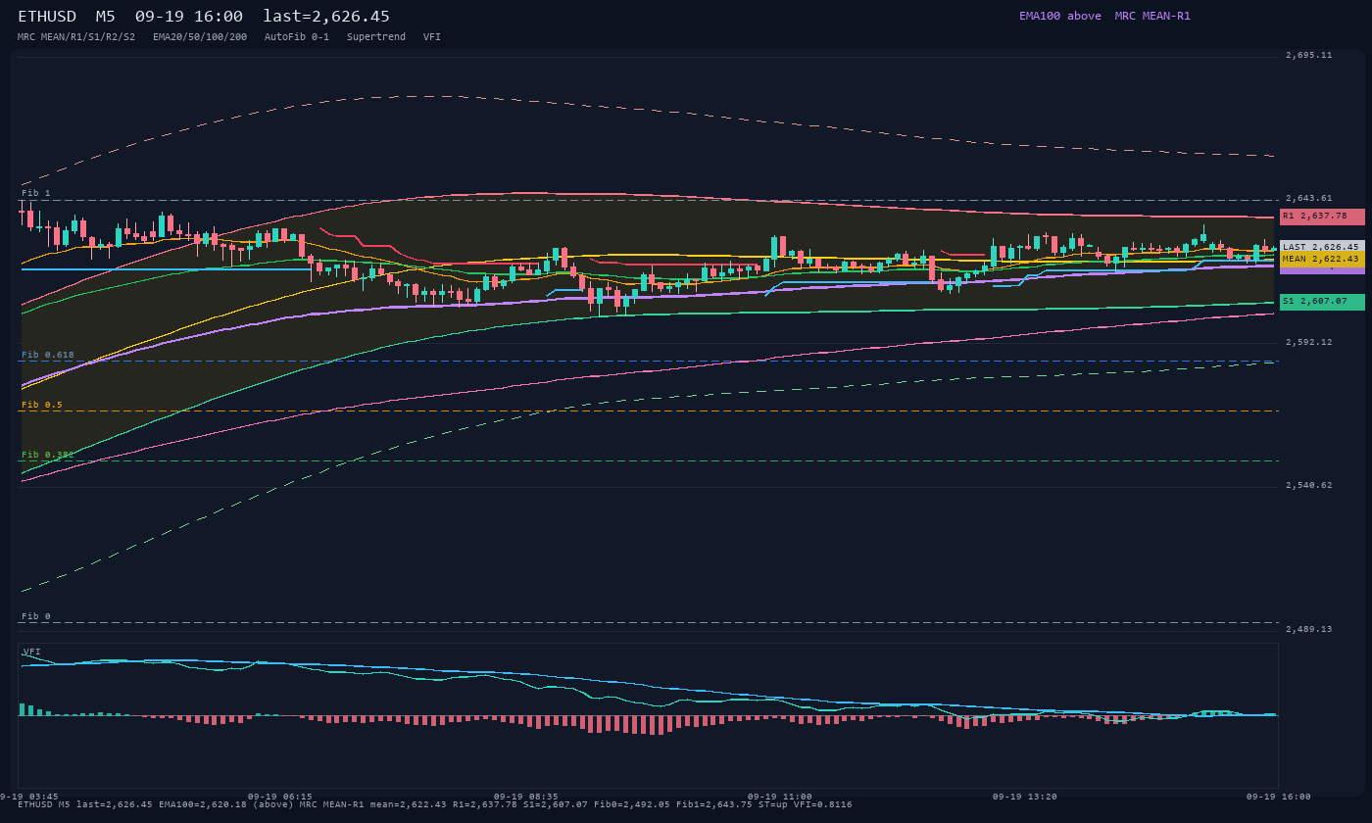The image size is (1372, 823).
Task: Select the green S1 2,607.07 price tag
Action: [1322, 302]
